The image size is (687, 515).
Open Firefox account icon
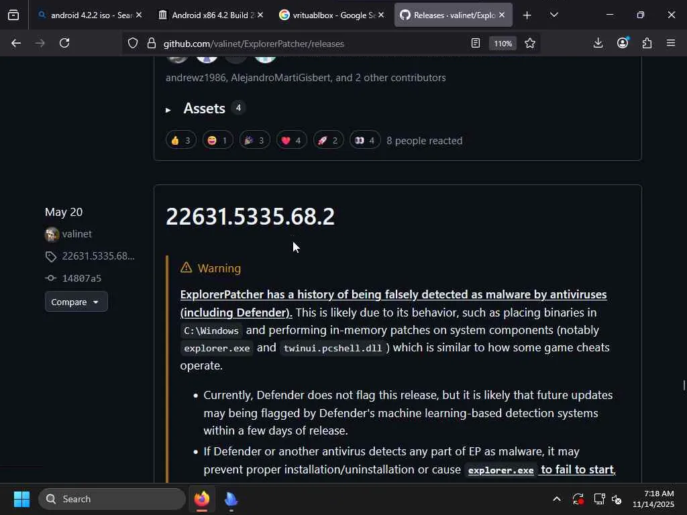(623, 43)
